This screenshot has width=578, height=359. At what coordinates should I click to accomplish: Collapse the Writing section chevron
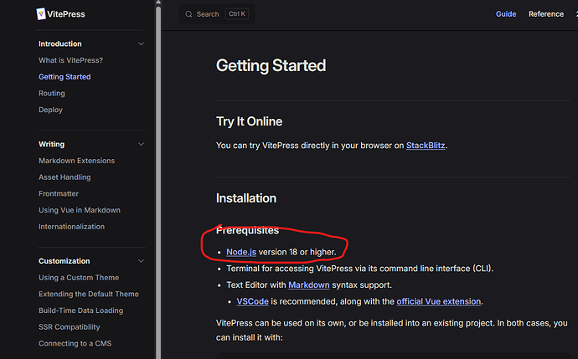[141, 144]
